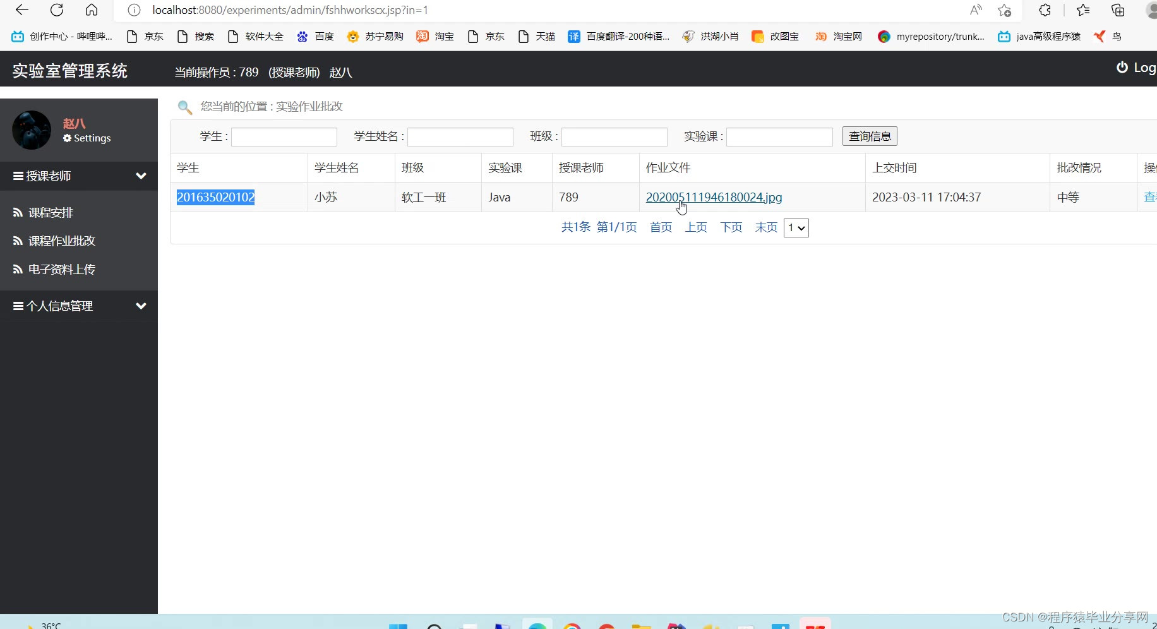Click the search magnifier icon beside location
This screenshot has width=1157, height=629.
[184, 107]
